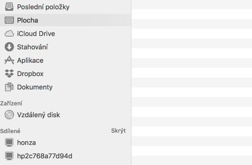This screenshot has height=165, width=252.
Task: Click the honza computer icon
Action: (9, 143)
